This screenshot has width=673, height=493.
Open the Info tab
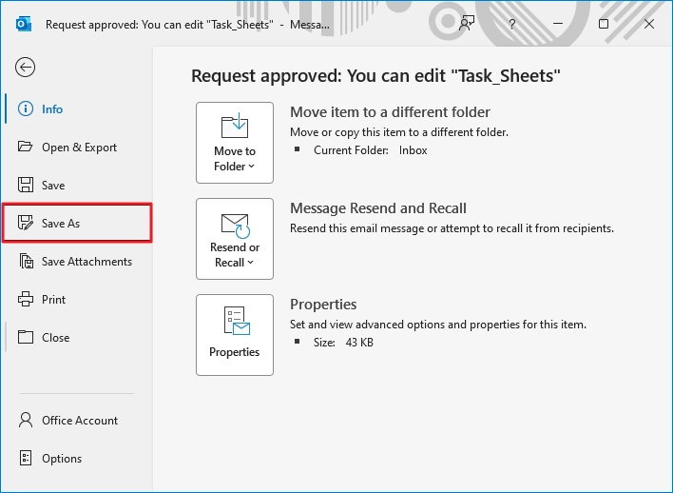point(77,109)
